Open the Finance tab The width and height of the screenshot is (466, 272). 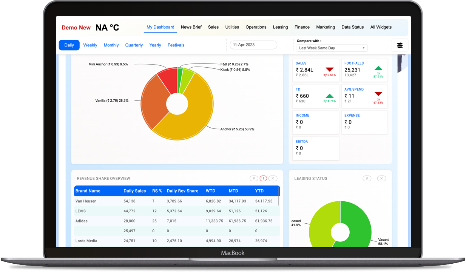coord(302,27)
